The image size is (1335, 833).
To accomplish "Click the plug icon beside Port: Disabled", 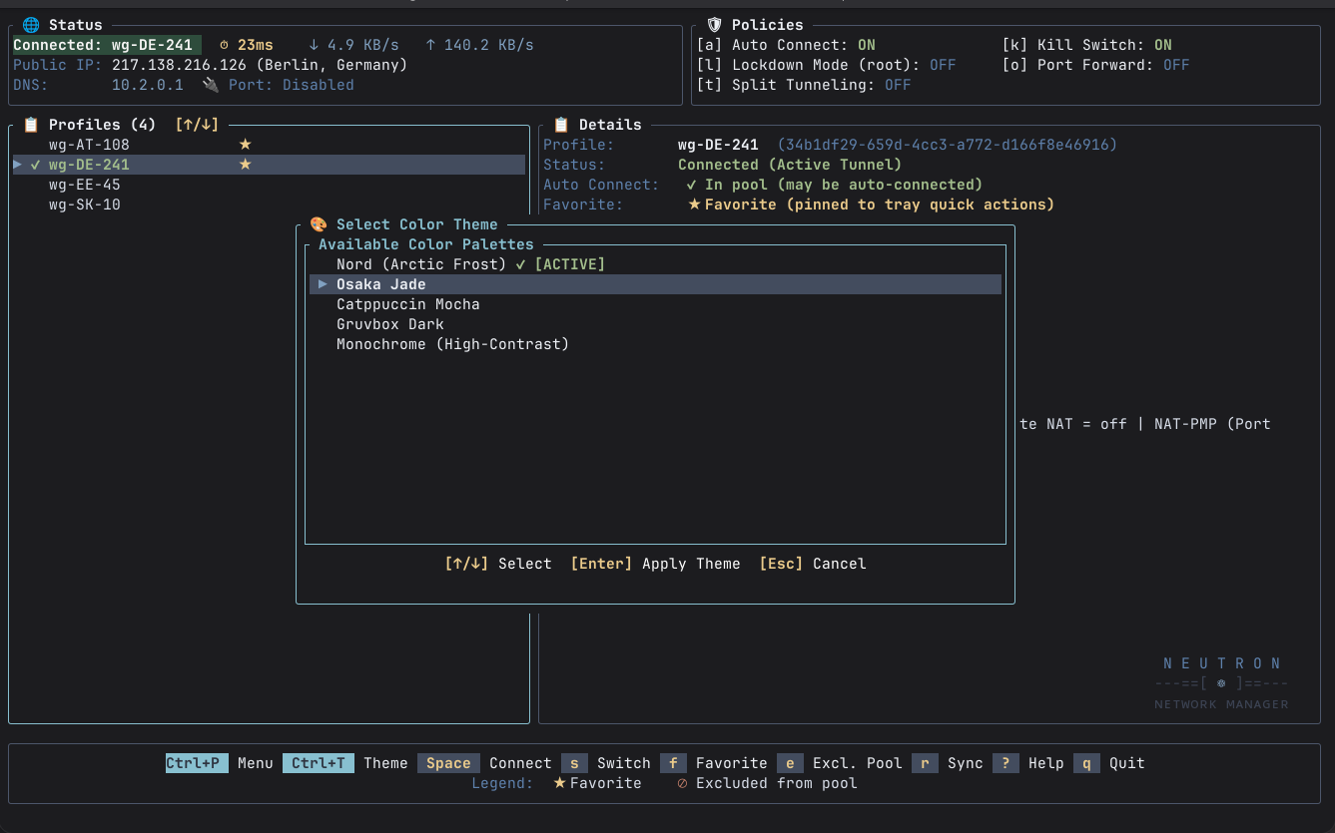I will [211, 85].
